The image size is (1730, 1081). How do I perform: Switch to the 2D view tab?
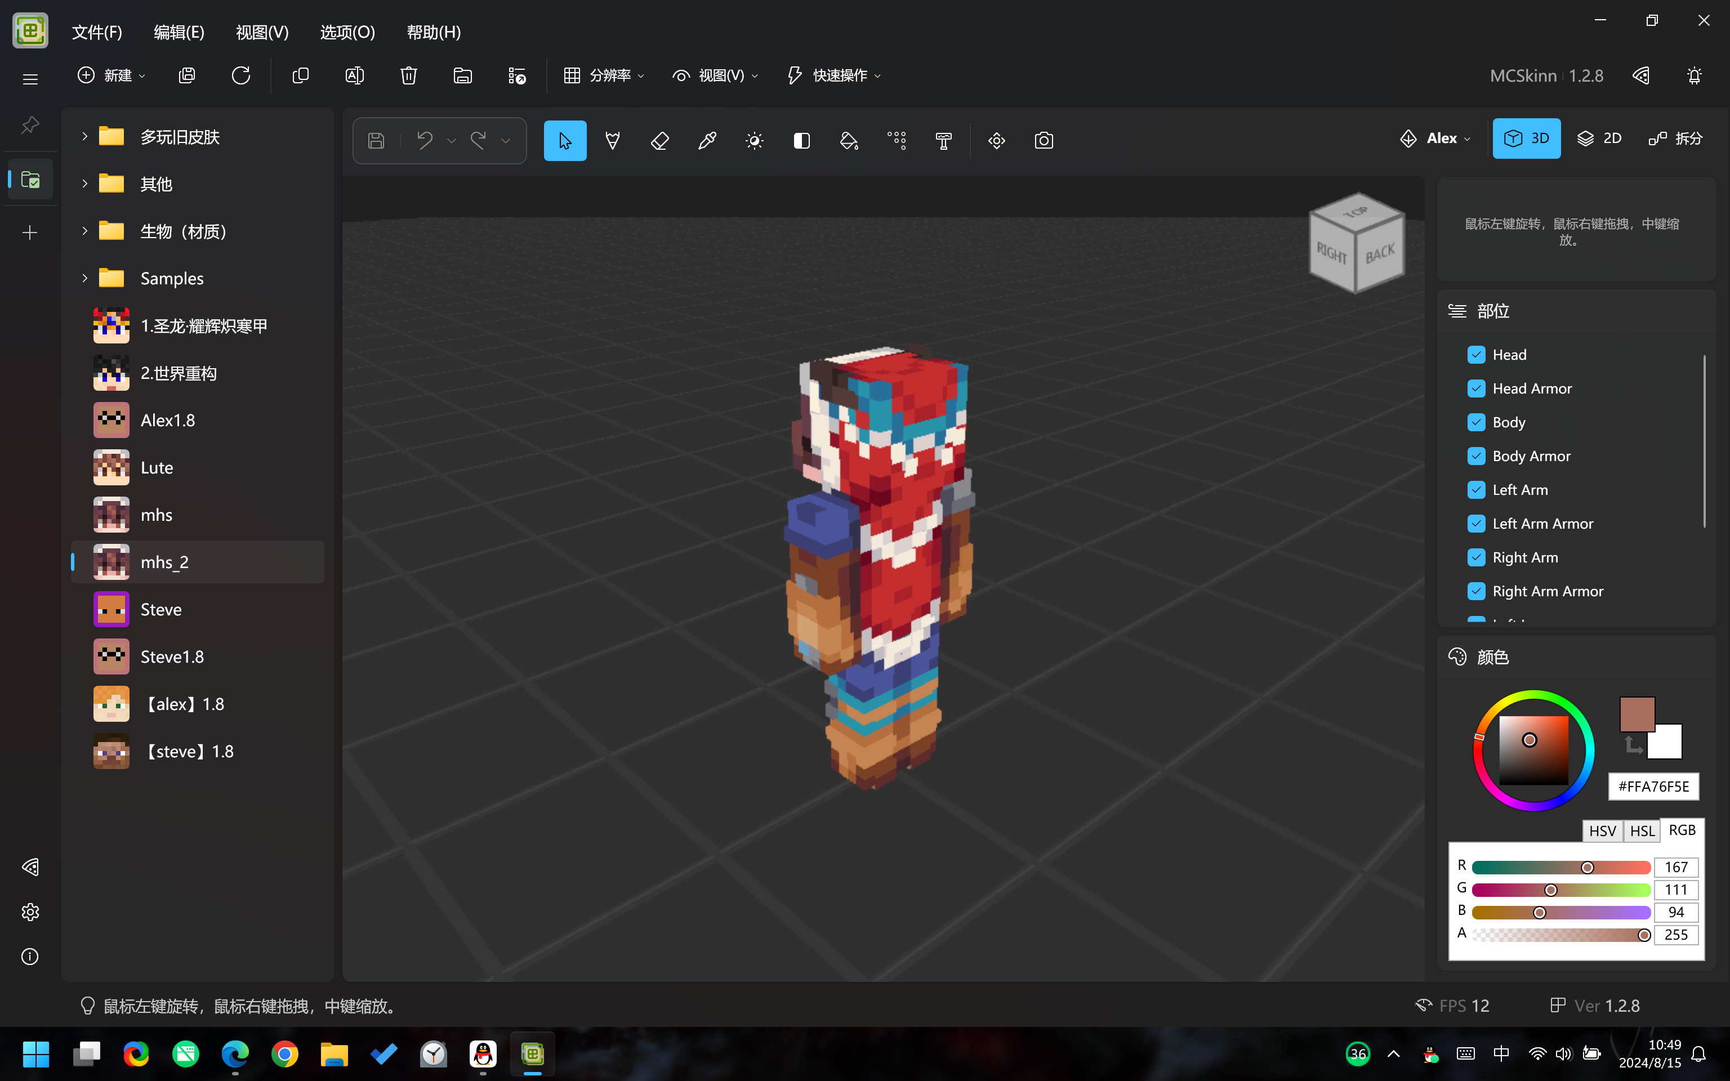[1600, 139]
